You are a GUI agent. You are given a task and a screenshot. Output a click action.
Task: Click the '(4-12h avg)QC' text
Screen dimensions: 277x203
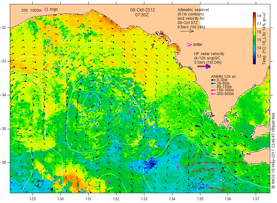(x=207, y=58)
